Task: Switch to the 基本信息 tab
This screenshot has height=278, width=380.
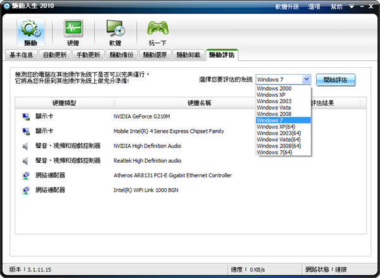Action: 22,55
